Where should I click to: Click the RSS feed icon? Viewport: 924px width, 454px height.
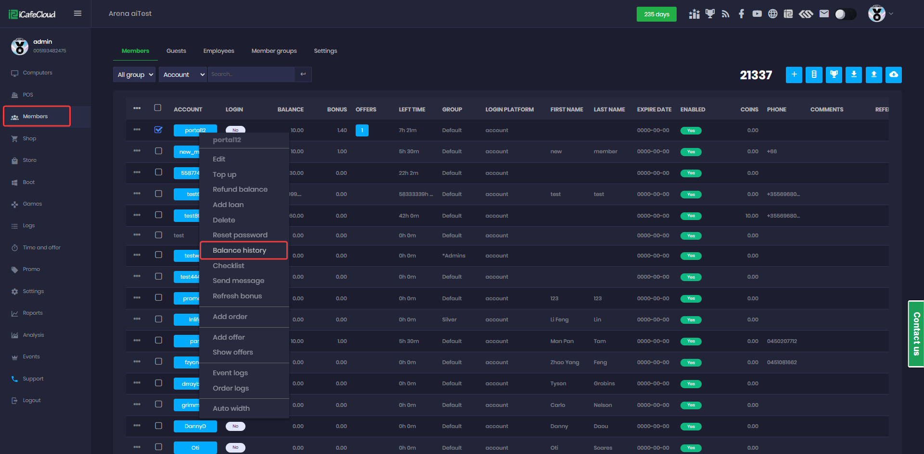tap(725, 14)
